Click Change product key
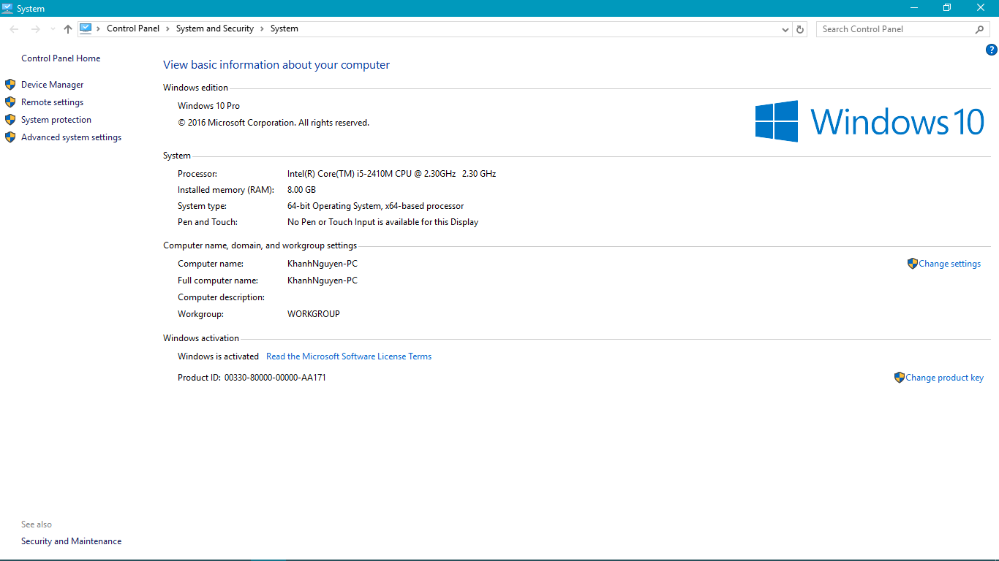Viewport: 999px width, 561px height. pyautogui.click(x=944, y=378)
